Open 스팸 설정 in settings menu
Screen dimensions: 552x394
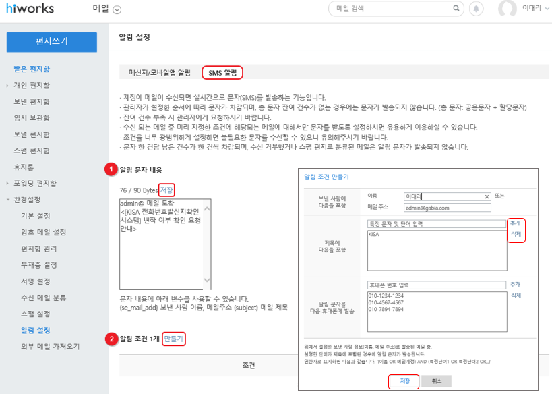(34, 314)
